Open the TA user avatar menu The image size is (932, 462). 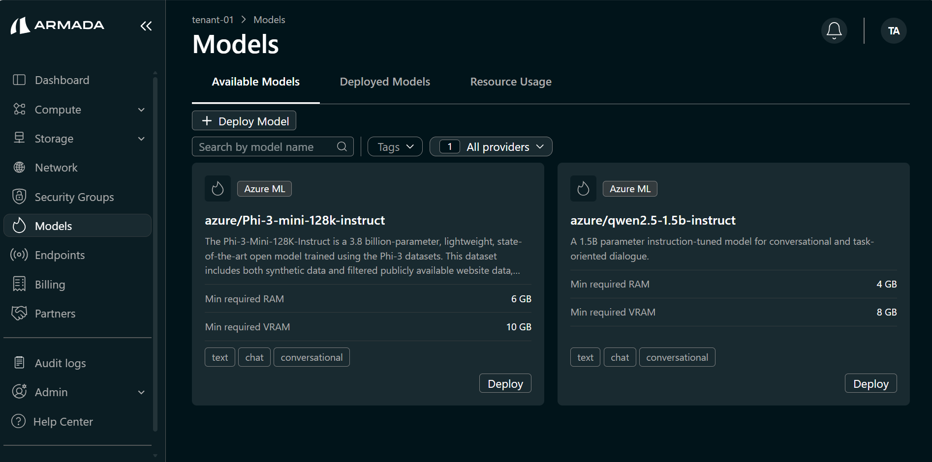[x=894, y=31]
